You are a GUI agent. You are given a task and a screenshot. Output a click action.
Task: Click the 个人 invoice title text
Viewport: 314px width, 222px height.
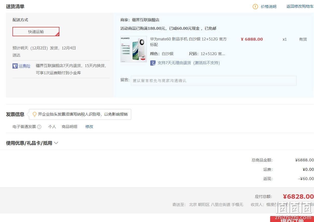(52, 127)
